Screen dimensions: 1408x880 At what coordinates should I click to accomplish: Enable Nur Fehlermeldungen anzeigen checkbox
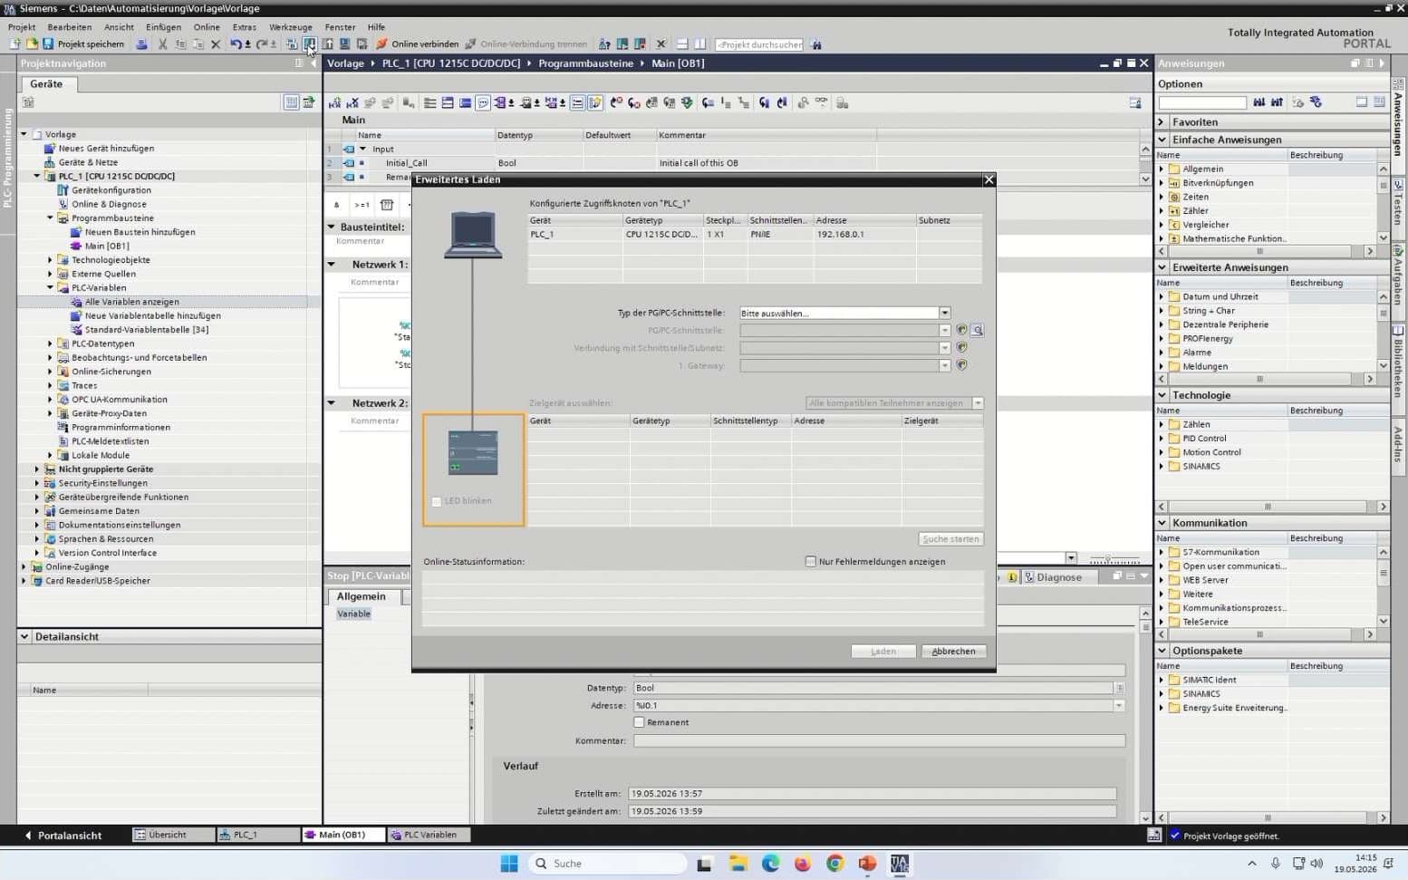click(811, 561)
